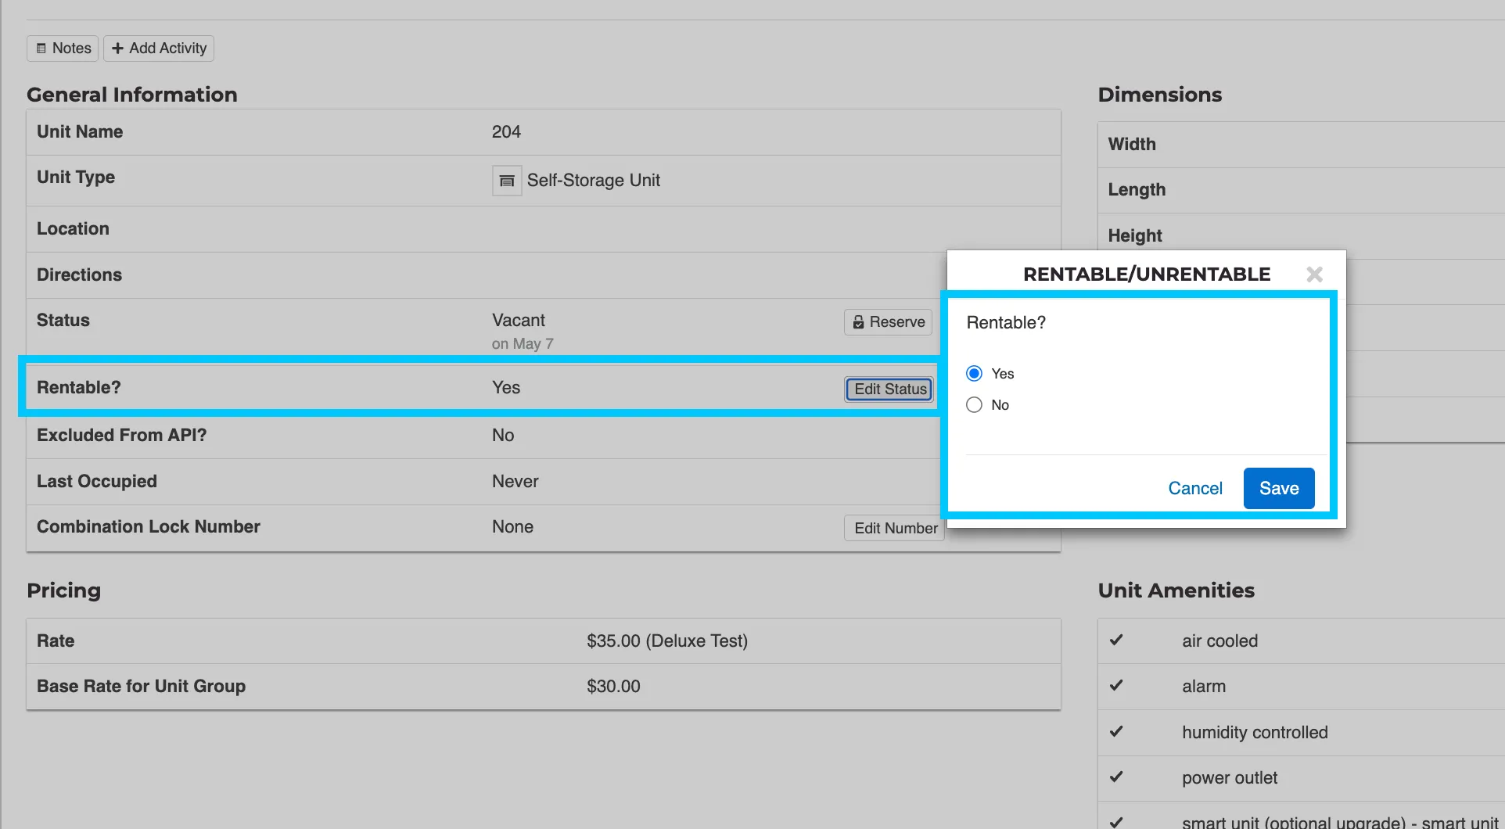Click the 'air cooled' amenity text

point(1219,641)
